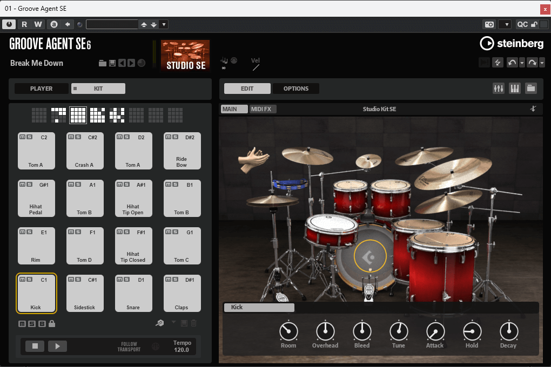Click the undo arrow icon

pyautogui.click(x=512, y=63)
